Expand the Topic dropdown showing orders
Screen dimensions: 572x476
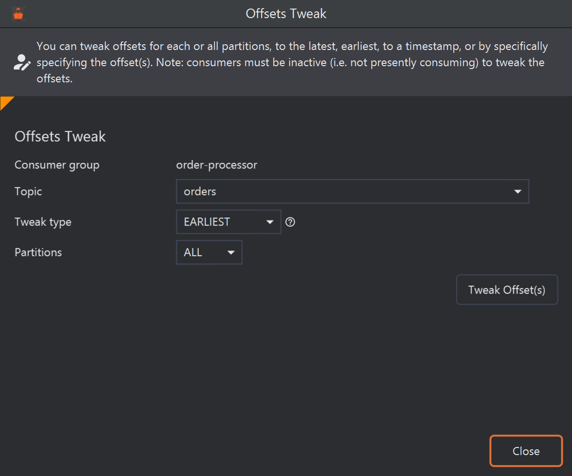tap(353, 191)
